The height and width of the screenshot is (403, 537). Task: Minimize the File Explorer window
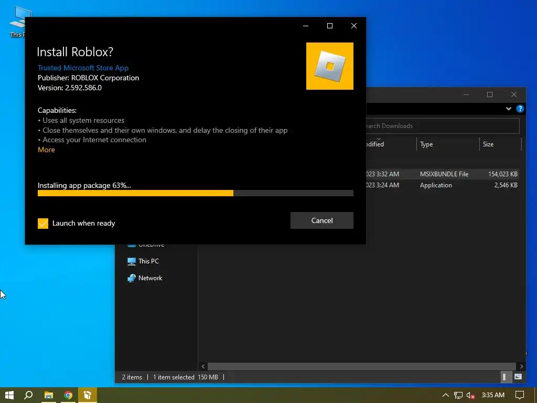coord(466,94)
